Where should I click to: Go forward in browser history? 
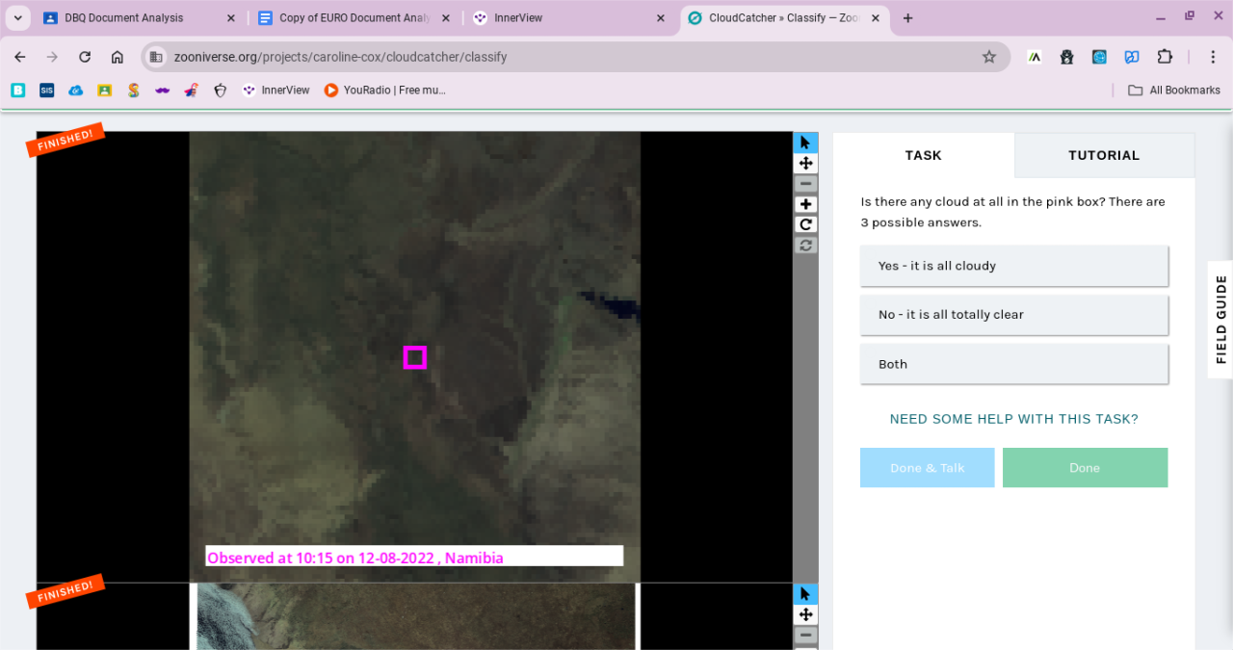(x=52, y=57)
